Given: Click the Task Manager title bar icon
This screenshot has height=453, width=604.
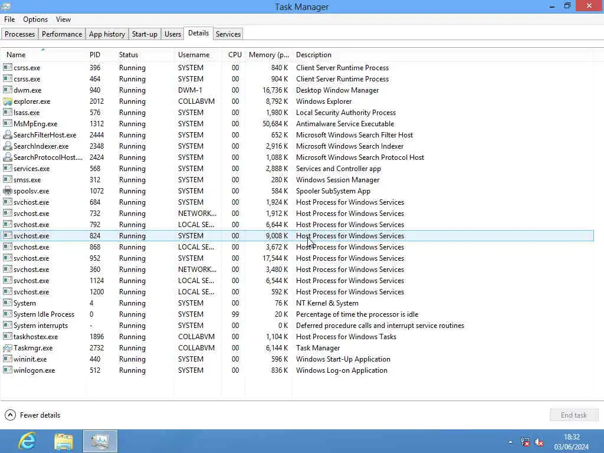Looking at the screenshot, I should [x=6, y=6].
